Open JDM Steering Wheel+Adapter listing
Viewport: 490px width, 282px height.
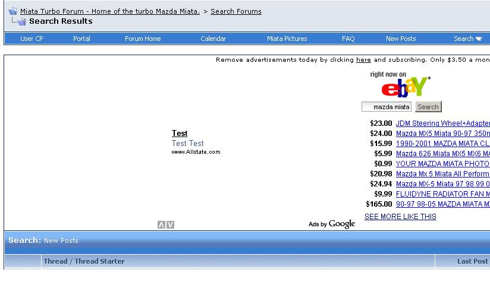click(x=443, y=123)
